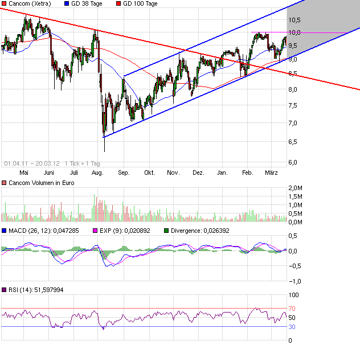Image resolution: width=360 pixels, height=345 pixels.
Task: Click the 2,0M volume axis label
Action: 295,188
